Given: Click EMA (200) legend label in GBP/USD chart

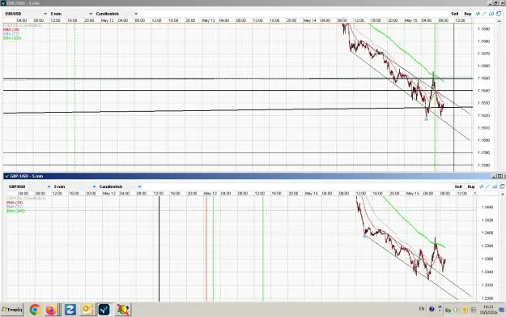Looking at the screenshot, I should coord(16,211).
